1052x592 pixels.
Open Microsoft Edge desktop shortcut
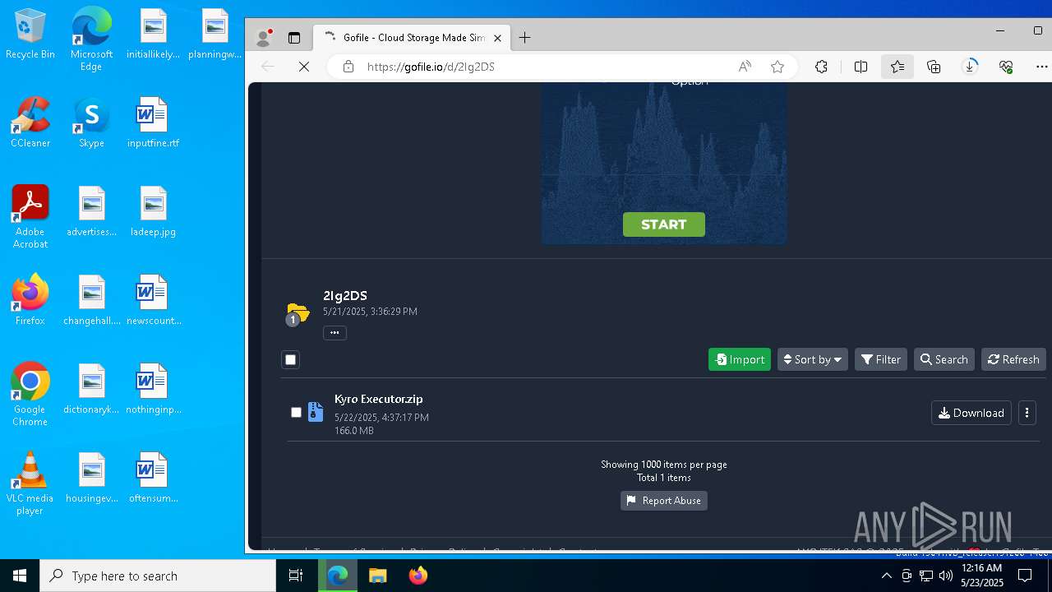91,39
